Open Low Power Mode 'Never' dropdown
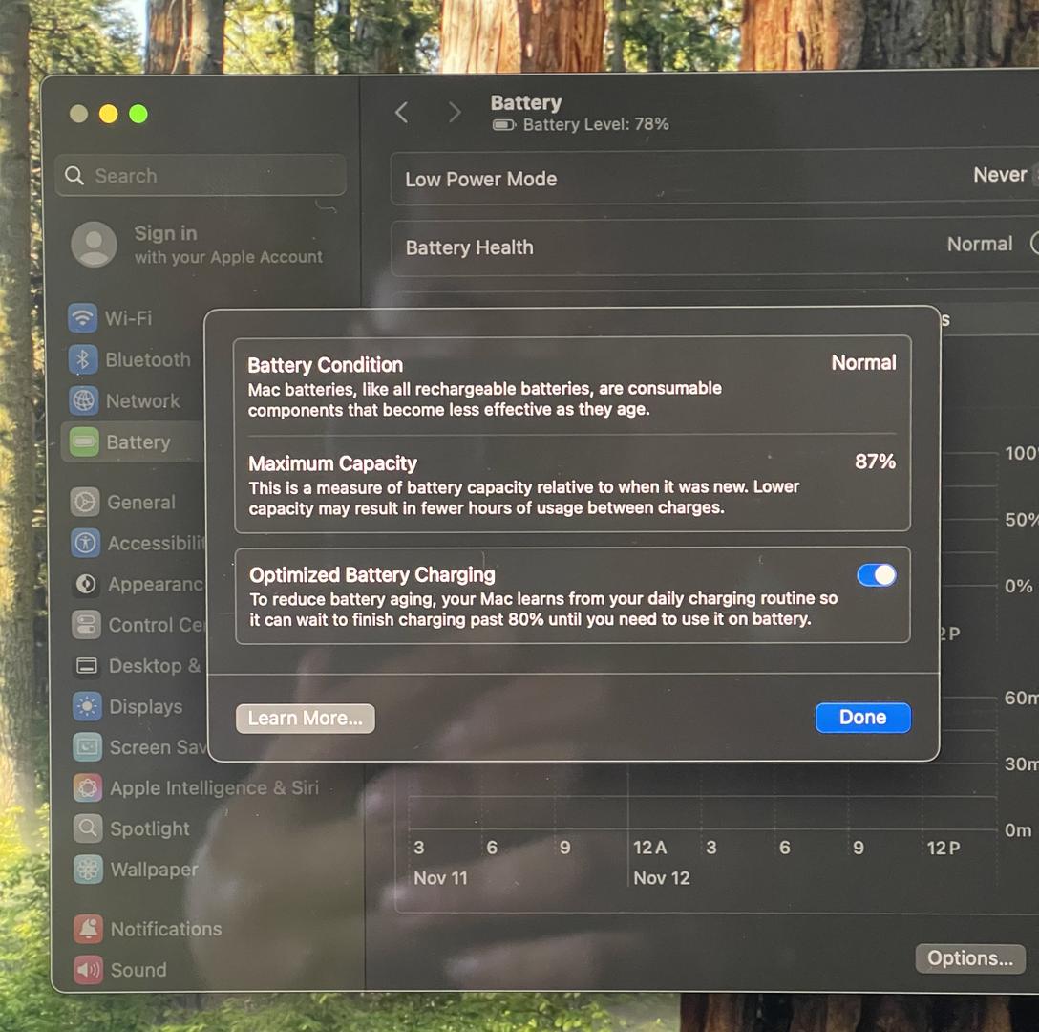1039x1032 pixels. 1004,175
